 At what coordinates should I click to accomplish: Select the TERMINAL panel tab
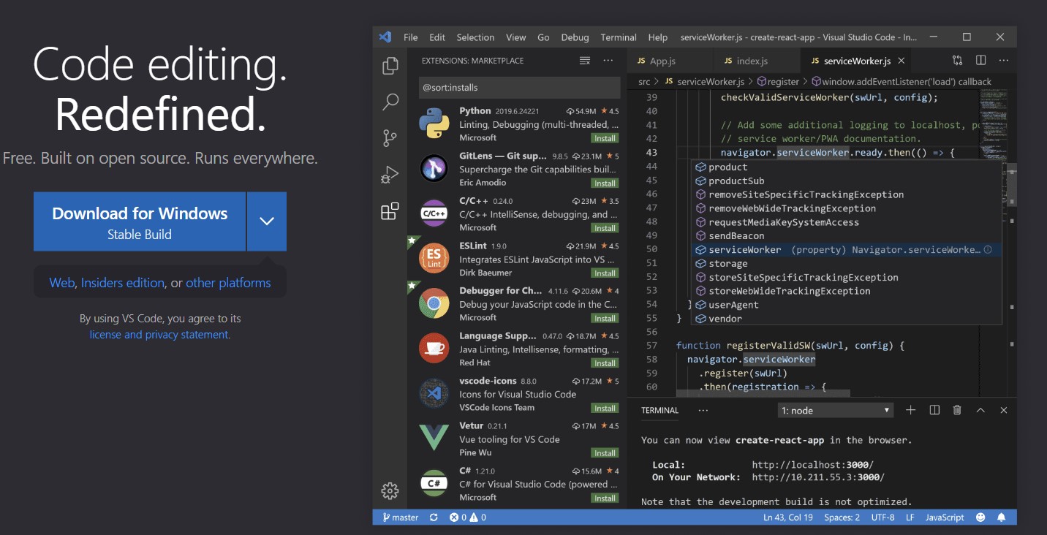click(x=660, y=410)
